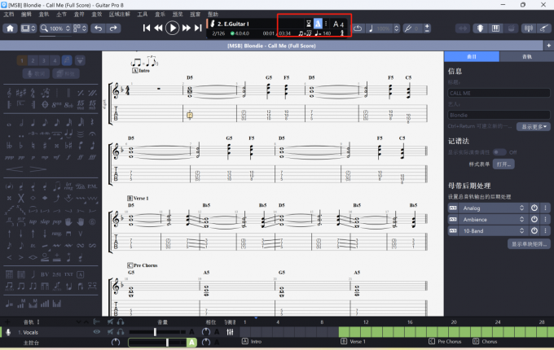Click the Home button in the toolbar
This screenshot has width=554, height=350.
[11, 28]
